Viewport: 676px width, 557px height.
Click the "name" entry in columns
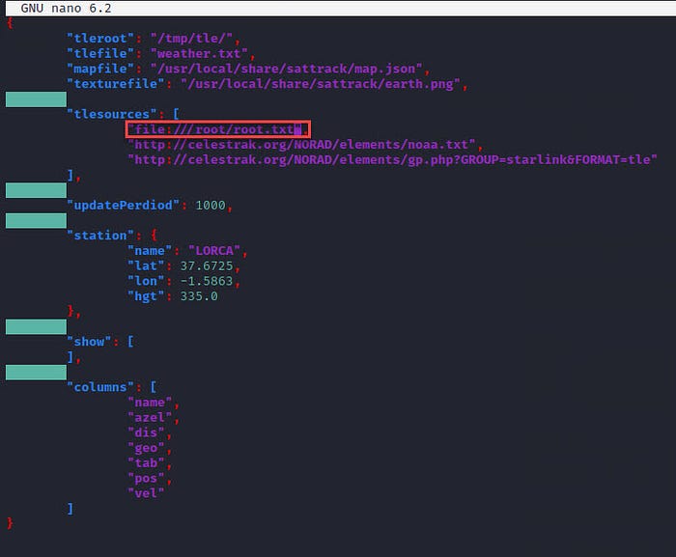[x=150, y=403]
